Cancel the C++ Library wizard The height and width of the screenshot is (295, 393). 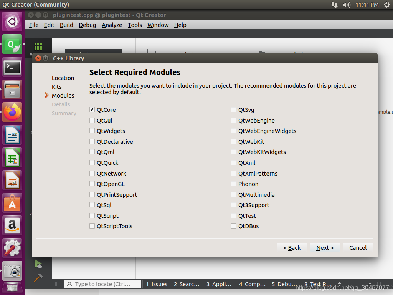pyautogui.click(x=358, y=248)
